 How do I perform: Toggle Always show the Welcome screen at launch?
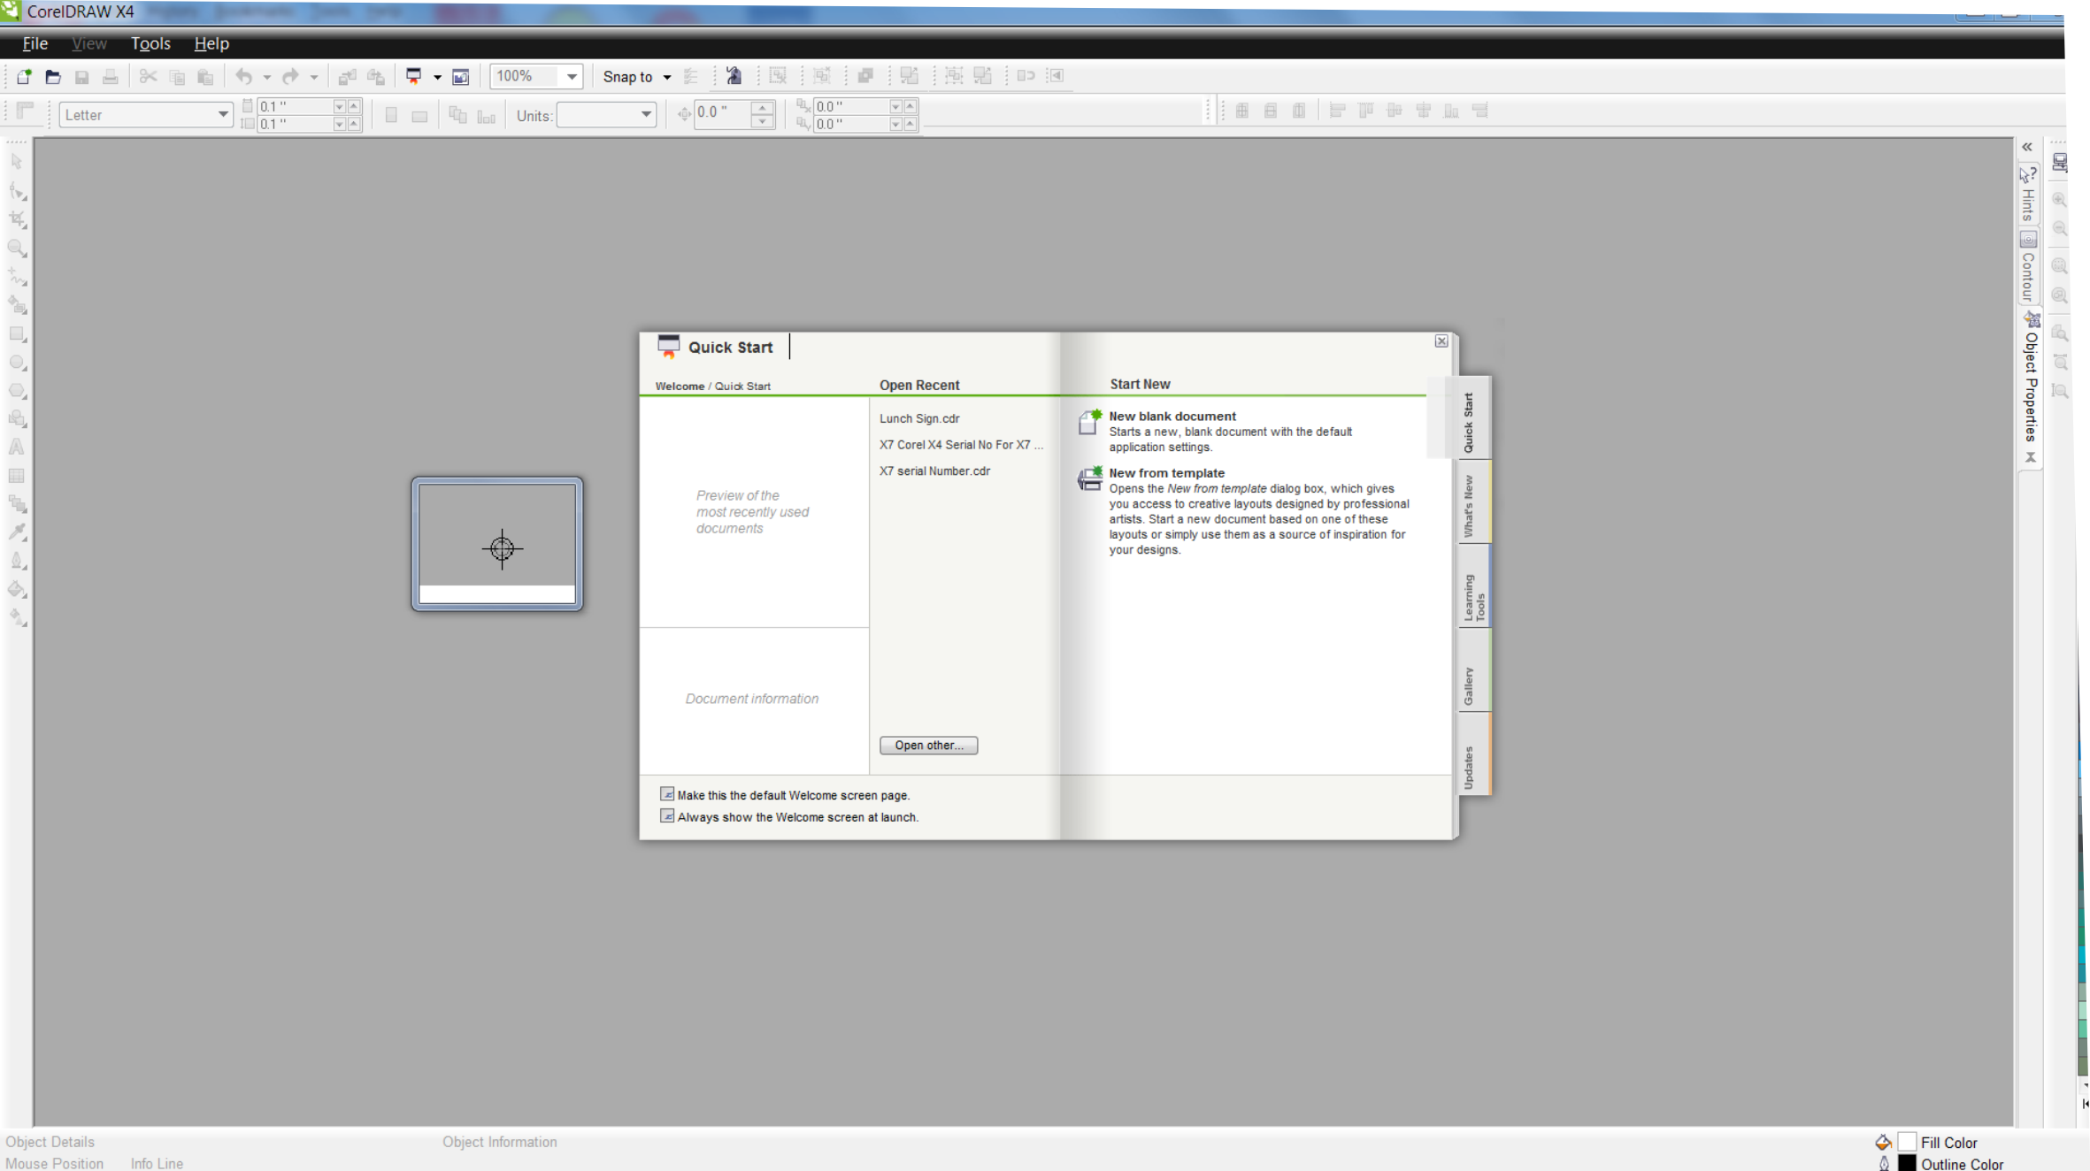point(667,816)
